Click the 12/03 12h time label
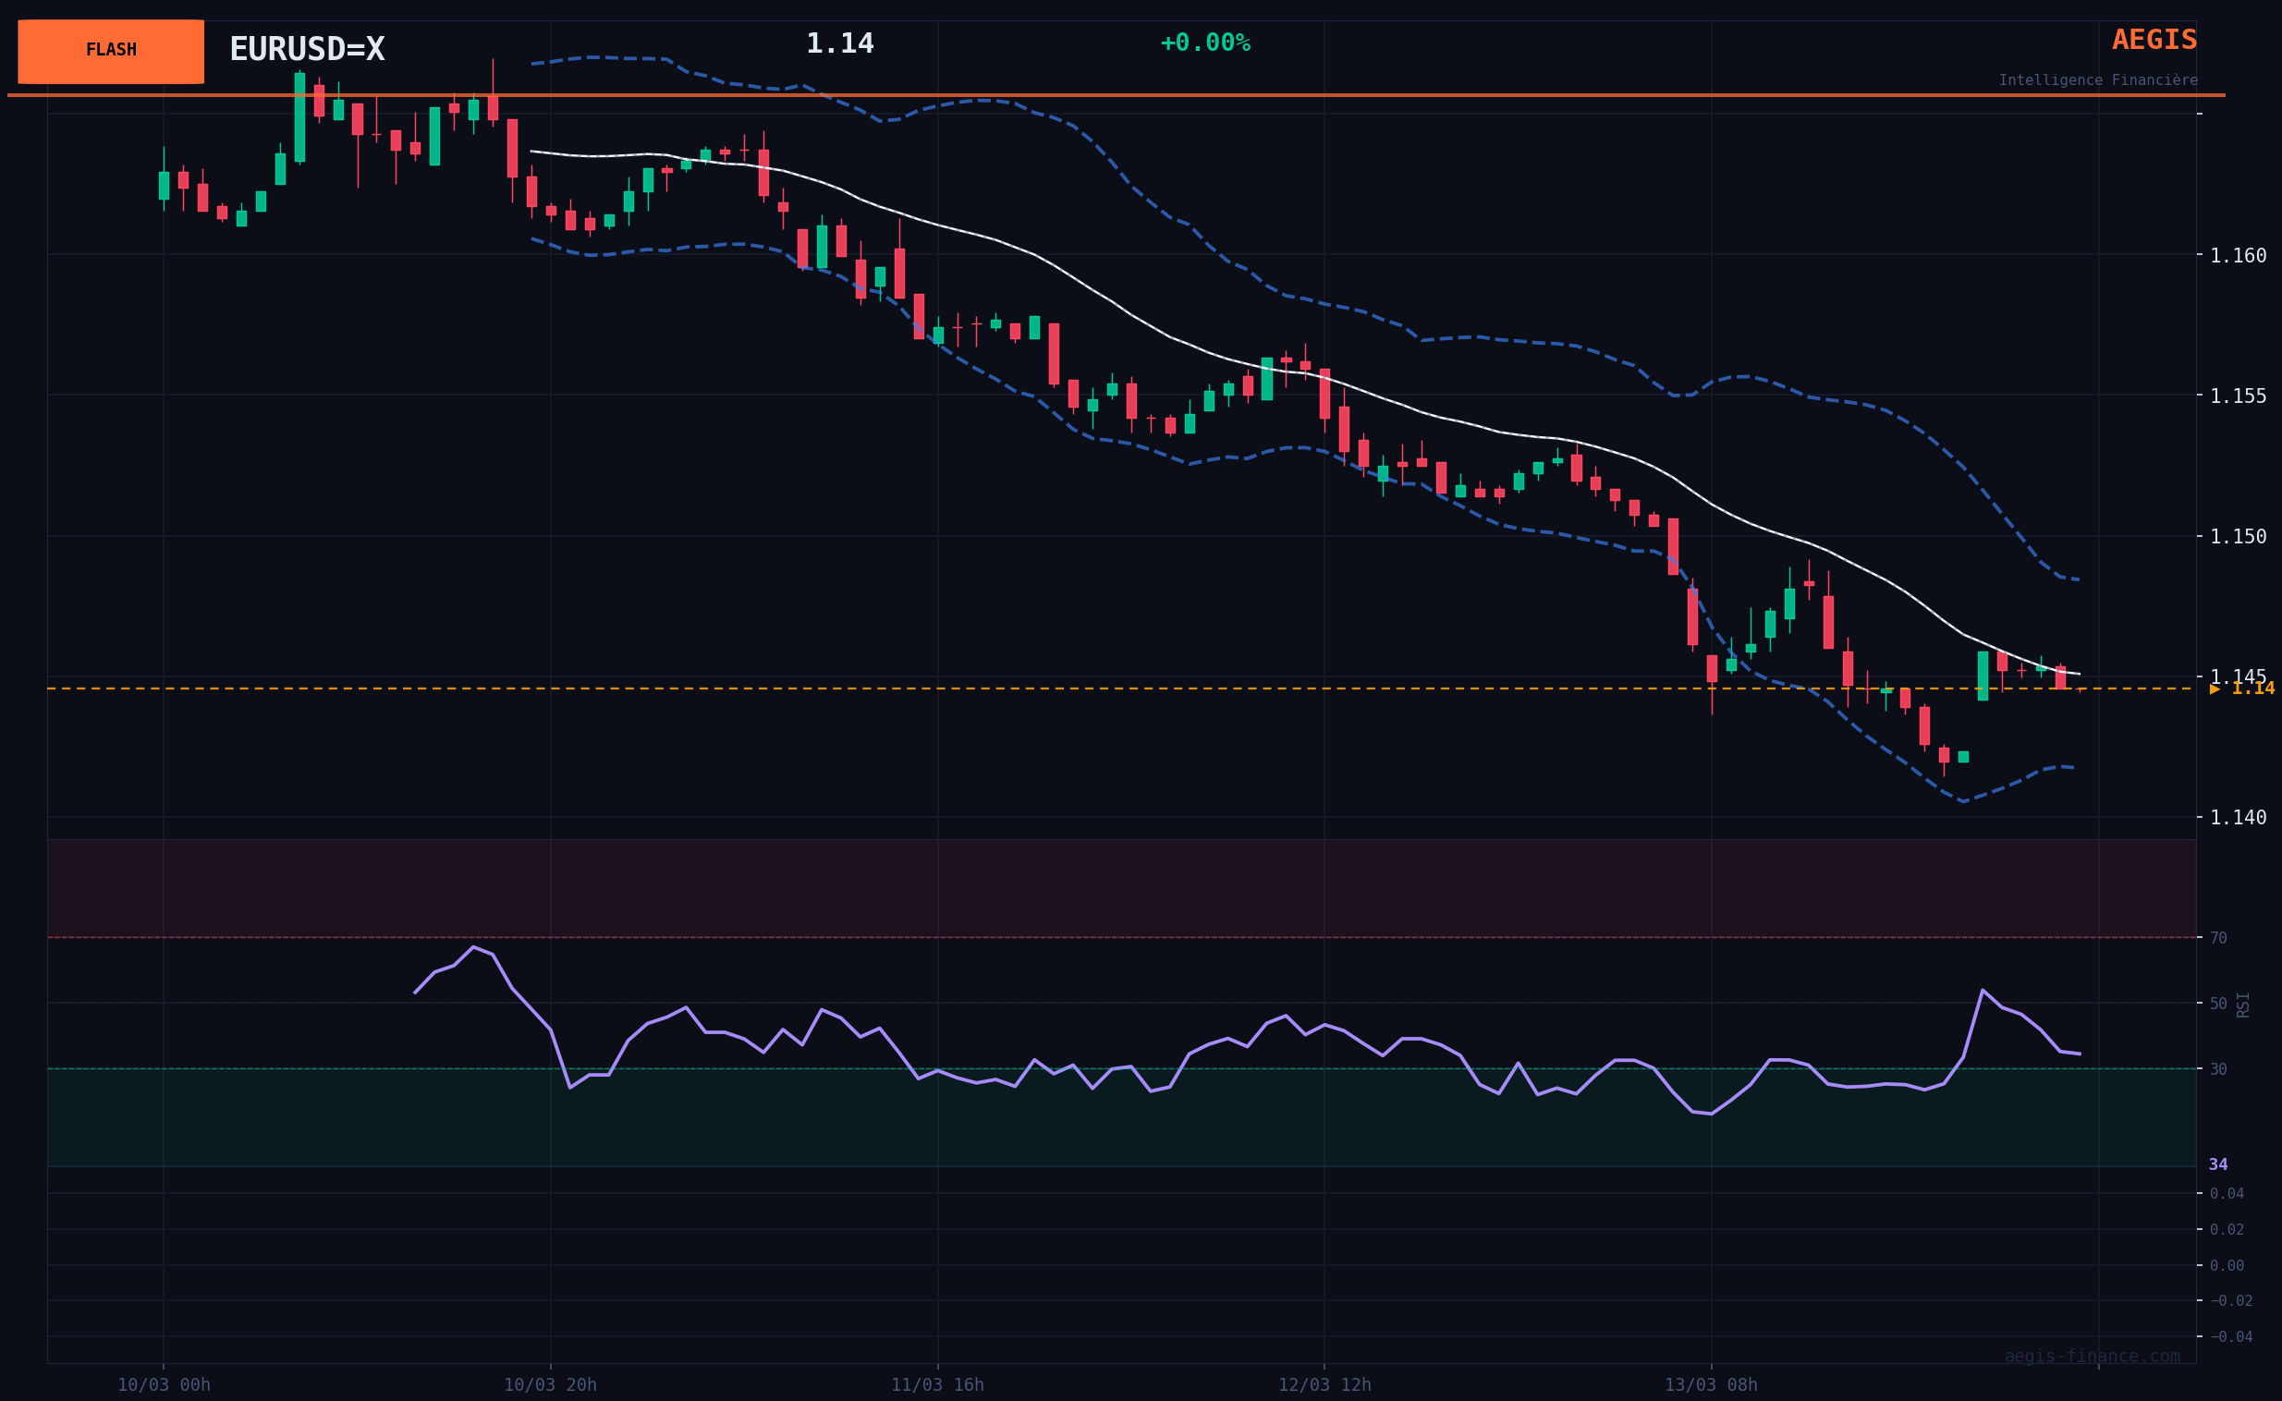 1324,1385
